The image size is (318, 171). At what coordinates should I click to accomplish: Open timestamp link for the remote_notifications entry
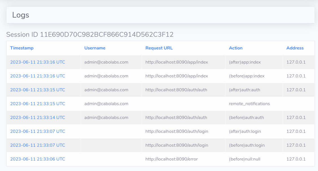[38, 104]
